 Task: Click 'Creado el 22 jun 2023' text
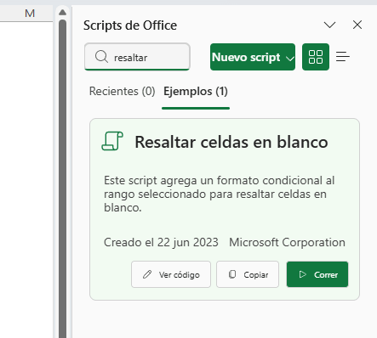[x=161, y=242]
